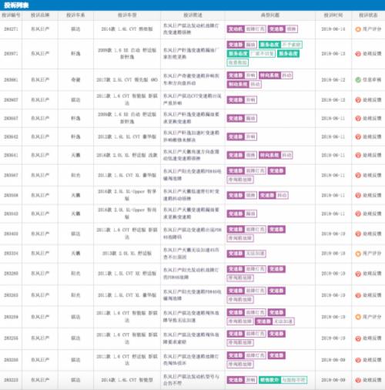
Task: Click 投诉时间 column header
Action: tap(333, 15)
